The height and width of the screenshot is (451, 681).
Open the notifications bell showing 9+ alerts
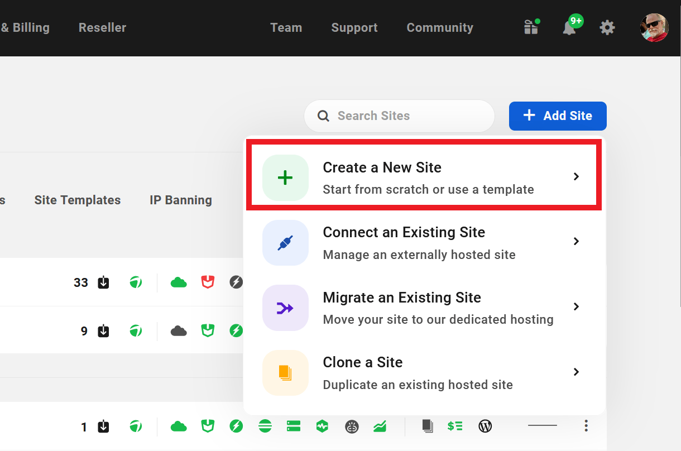pos(569,27)
